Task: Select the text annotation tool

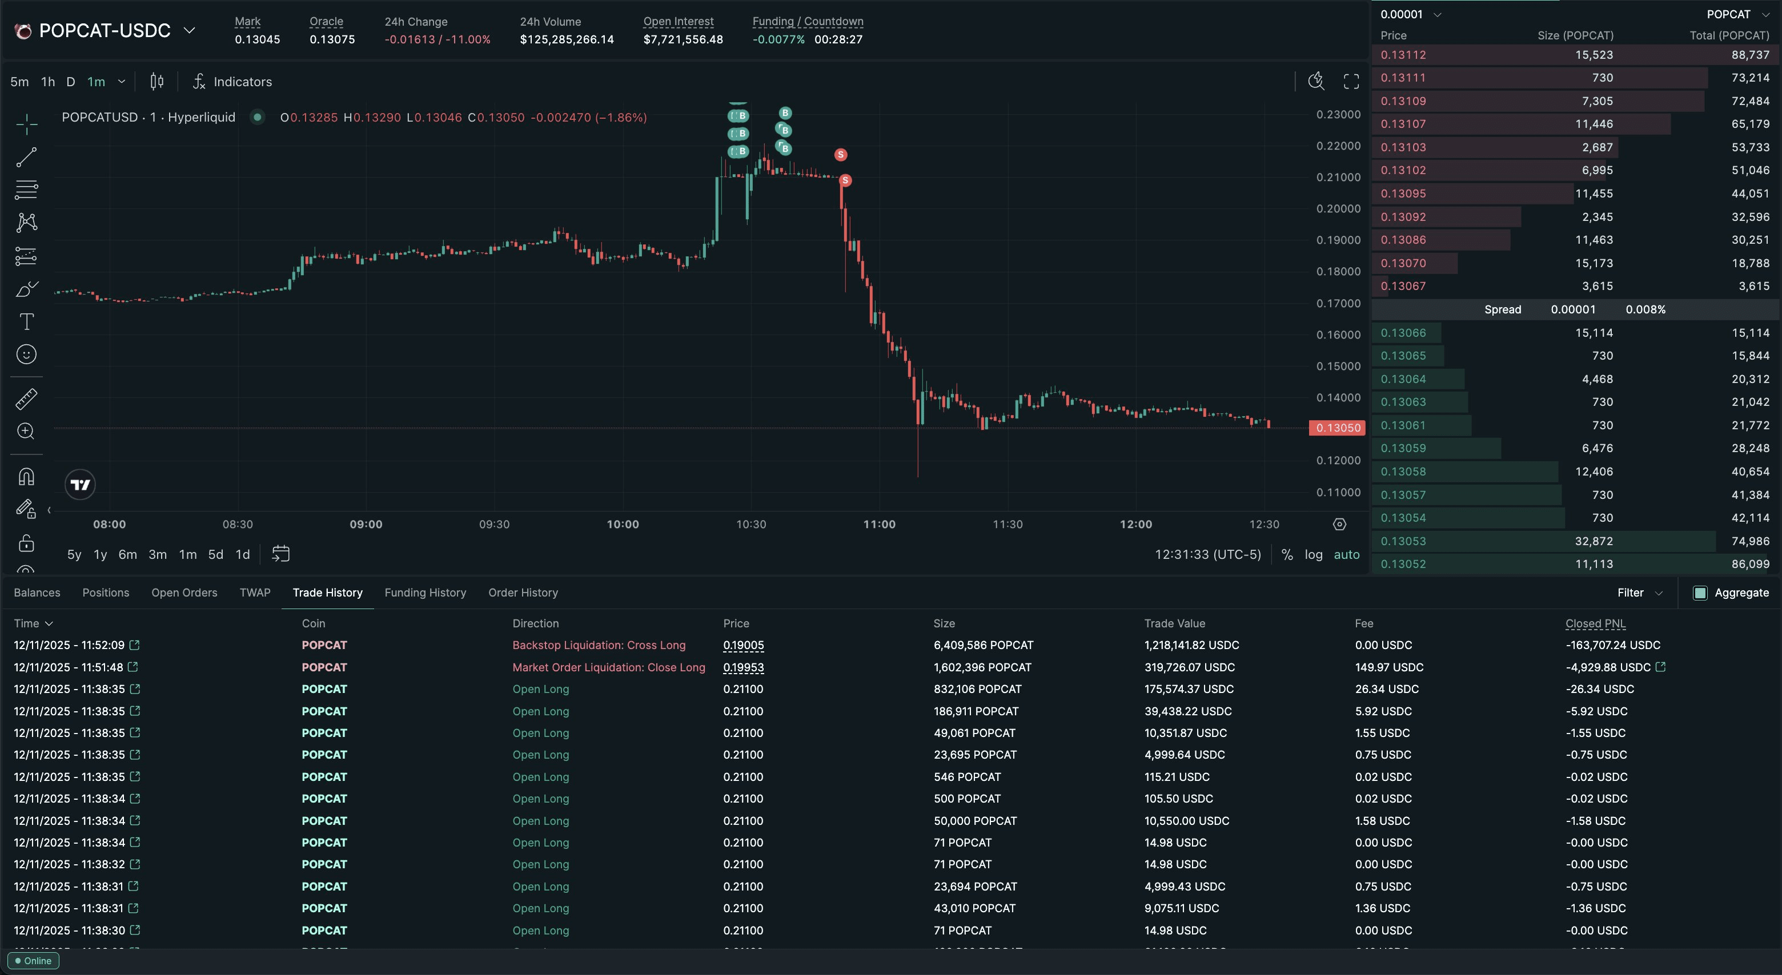Action: 26,321
